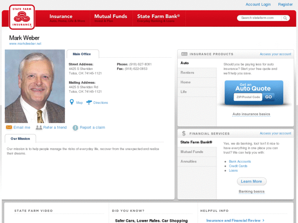The width and height of the screenshot is (298, 223).
Task: Click the Insurance and Financial Review link
Action: 233,221
